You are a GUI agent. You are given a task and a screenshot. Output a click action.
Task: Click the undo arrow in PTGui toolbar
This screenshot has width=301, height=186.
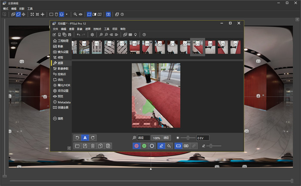click(78, 35)
